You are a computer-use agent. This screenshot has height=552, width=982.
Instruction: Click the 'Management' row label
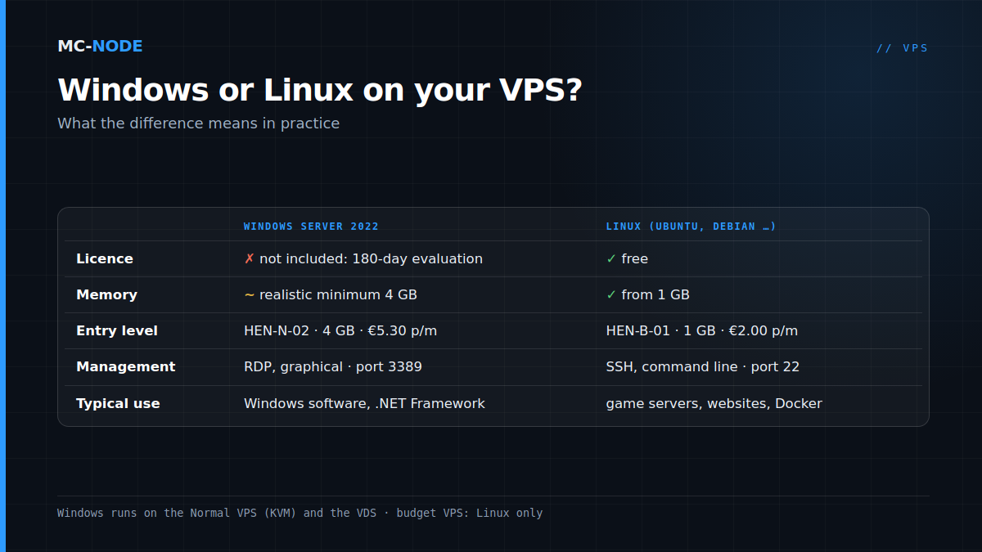tap(125, 366)
